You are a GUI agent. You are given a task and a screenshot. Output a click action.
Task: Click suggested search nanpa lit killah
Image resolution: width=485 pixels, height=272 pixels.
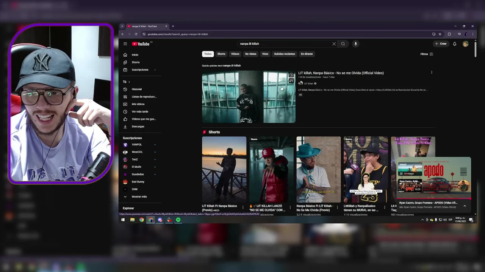pos(232,66)
